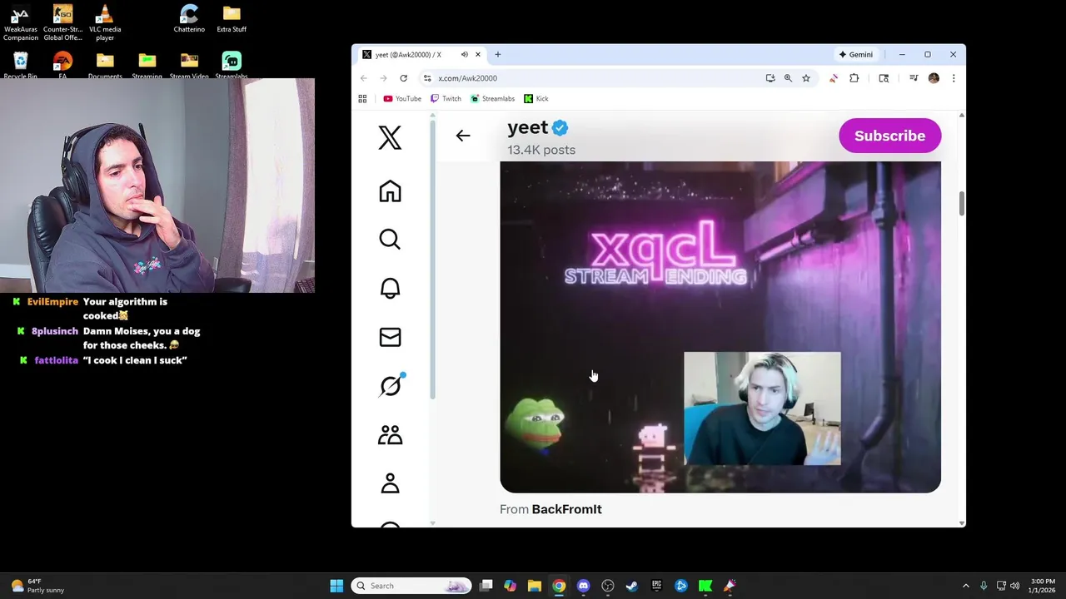Play the xQcL stream ending video
This screenshot has width=1066, height=599.
[x=720, y=327]
